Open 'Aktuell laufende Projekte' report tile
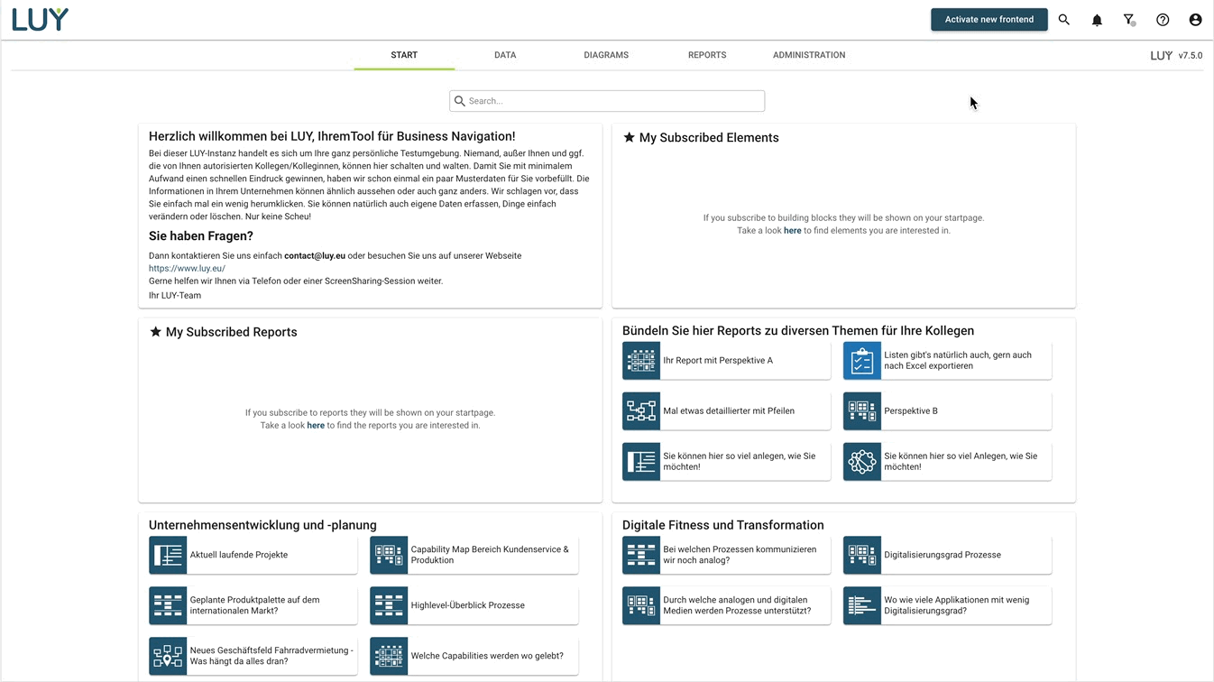1214x682 pixels. click(x=253, y=555)
